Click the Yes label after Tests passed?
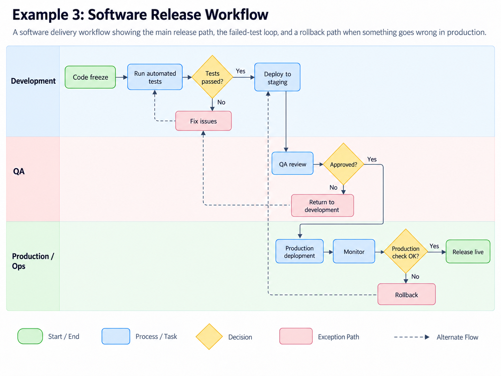This screenshot has height=376, width=501. (x=240, y=71)
